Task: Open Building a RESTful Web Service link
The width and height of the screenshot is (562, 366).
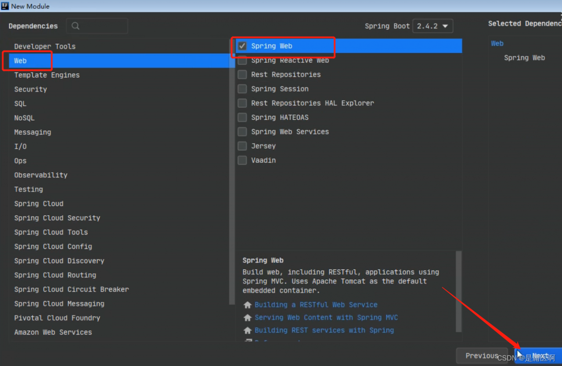Action: [x=316, y=305]
